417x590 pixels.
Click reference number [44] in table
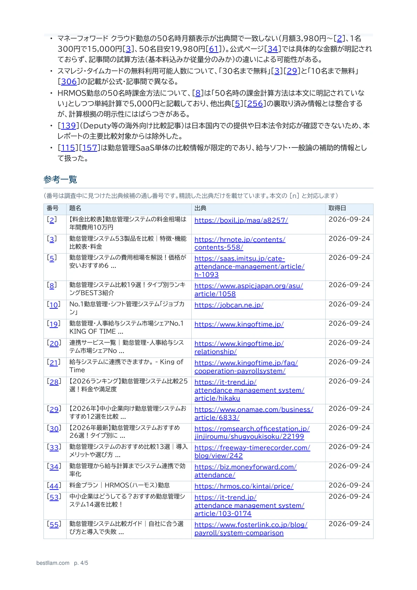tap(54, 486)
